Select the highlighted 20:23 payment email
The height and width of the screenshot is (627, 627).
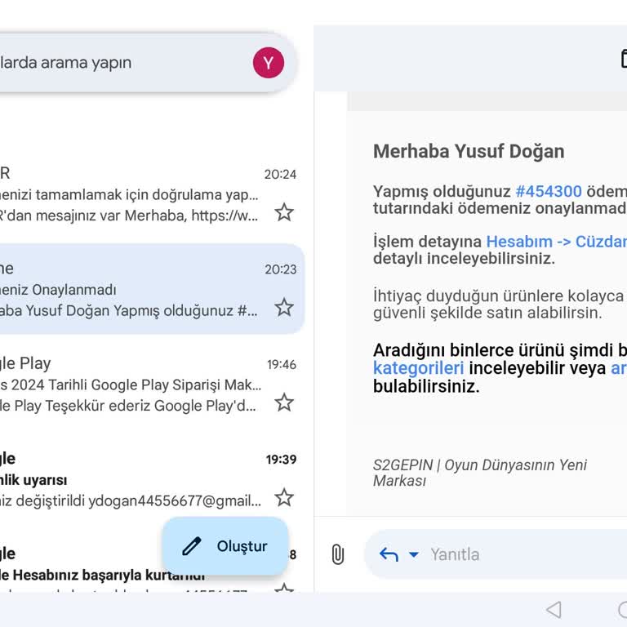pyautogui.click(x=131, y=289)
